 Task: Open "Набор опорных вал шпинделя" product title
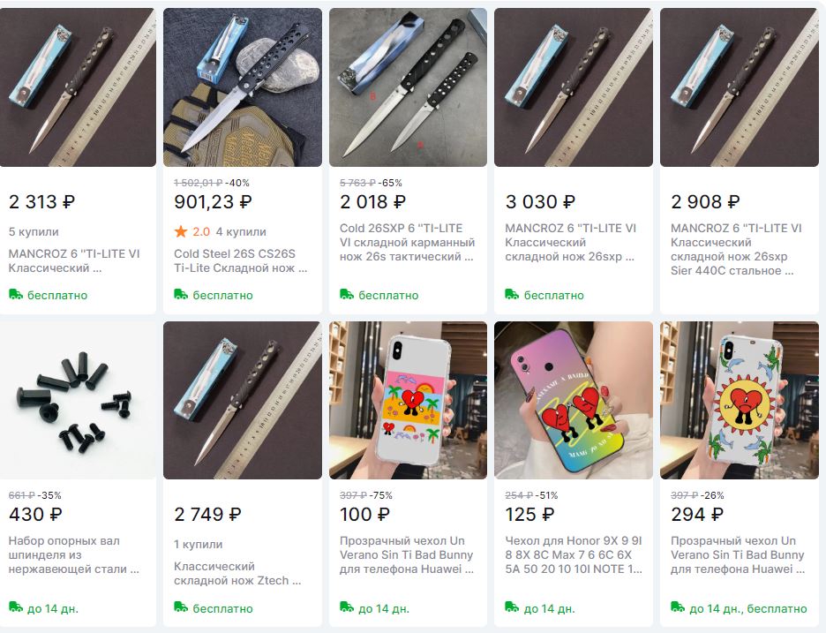pos(74,555)
